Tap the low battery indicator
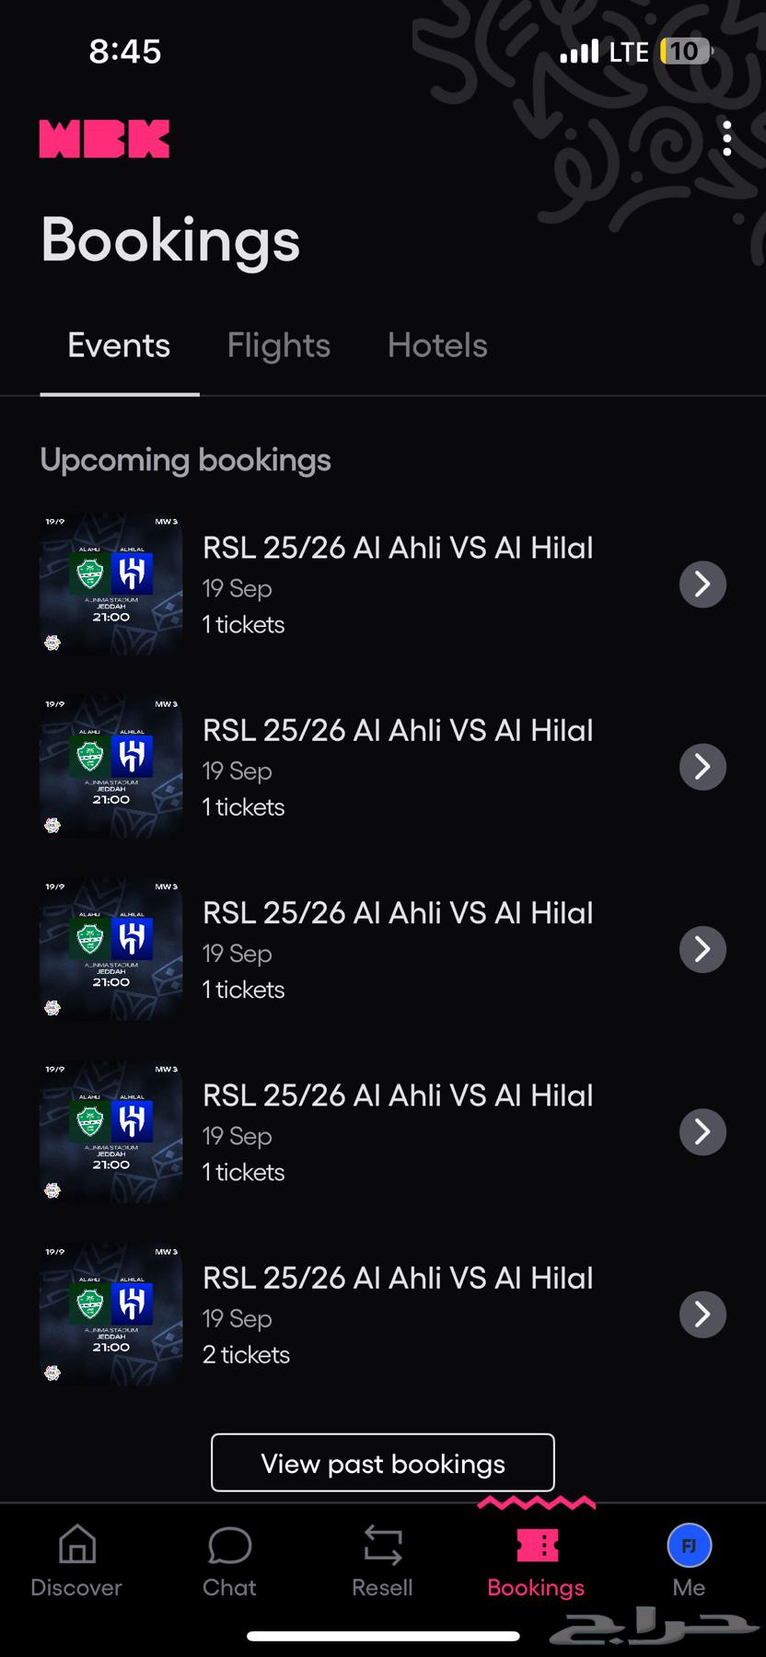This screenshot has width=766, height=1657. 685,52
